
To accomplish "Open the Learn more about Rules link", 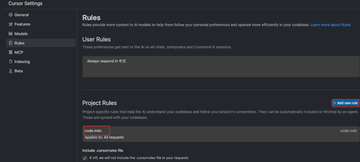I will [x=330, y=25].
